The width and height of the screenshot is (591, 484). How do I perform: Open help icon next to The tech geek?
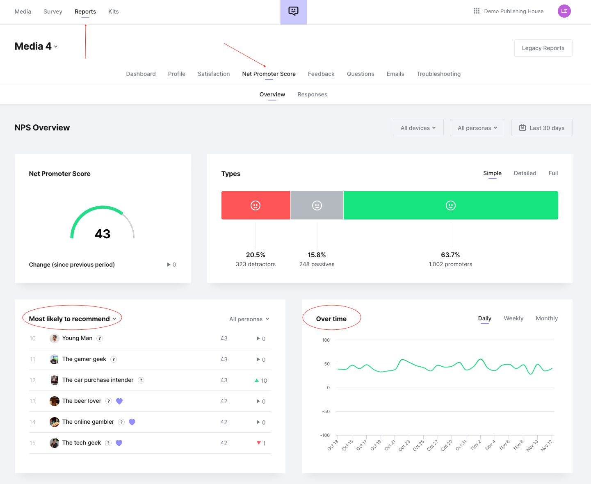pyautogui.click(x=108, y=443)
